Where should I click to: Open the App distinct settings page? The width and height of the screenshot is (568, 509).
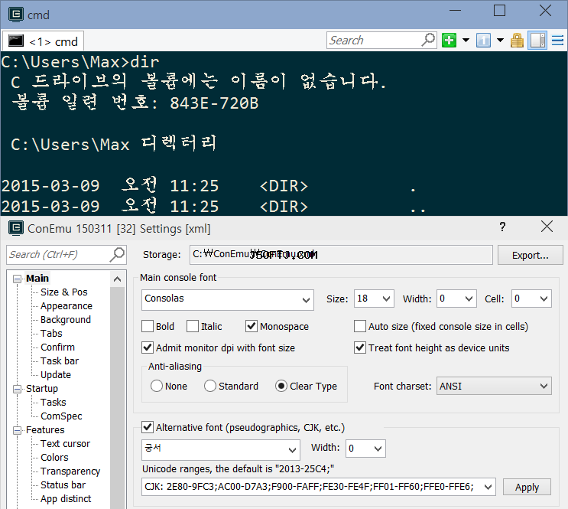click(x=66, y=499)
